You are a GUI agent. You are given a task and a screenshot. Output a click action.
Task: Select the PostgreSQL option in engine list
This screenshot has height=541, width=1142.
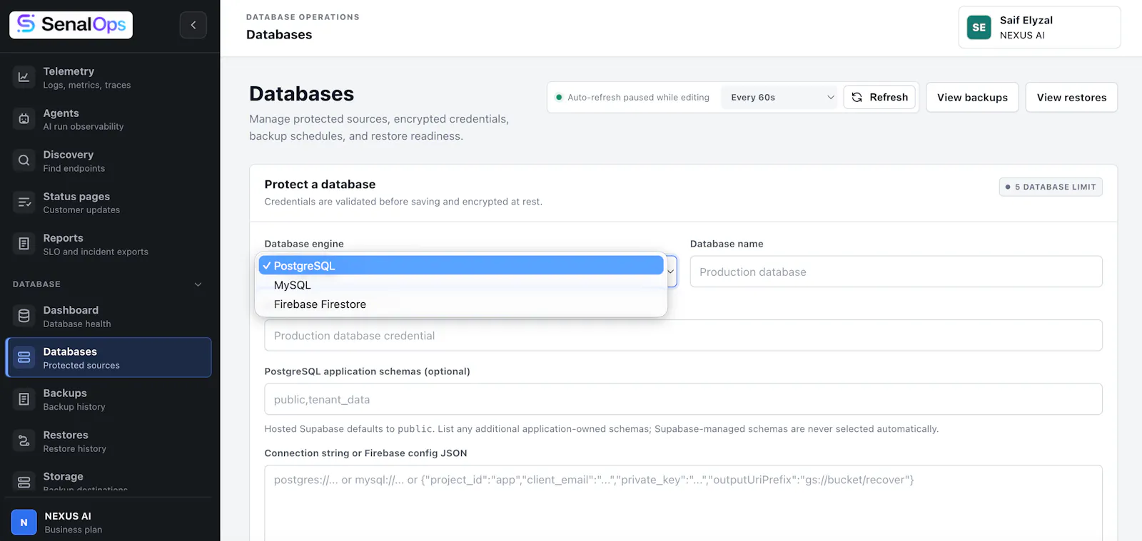pos(461,265)
